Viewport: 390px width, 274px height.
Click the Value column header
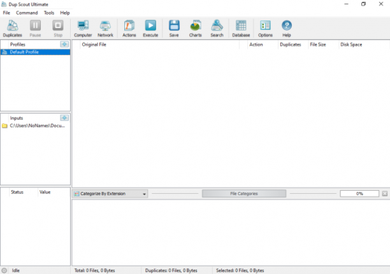[x=54, y=192]
